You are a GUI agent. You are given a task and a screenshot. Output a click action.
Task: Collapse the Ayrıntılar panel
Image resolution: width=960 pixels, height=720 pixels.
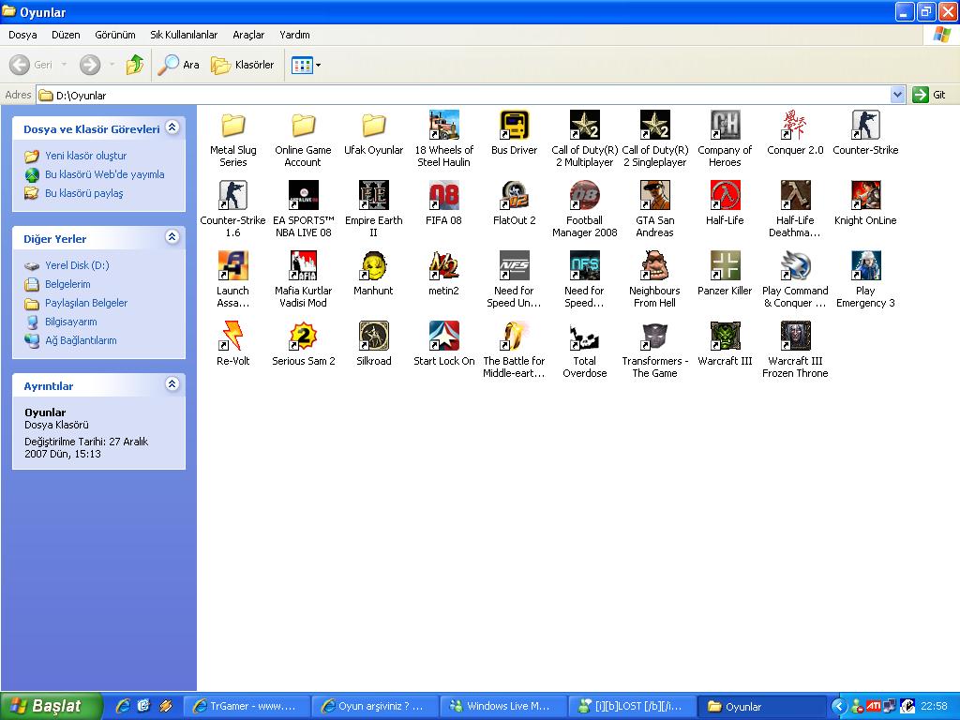[172, 384]
